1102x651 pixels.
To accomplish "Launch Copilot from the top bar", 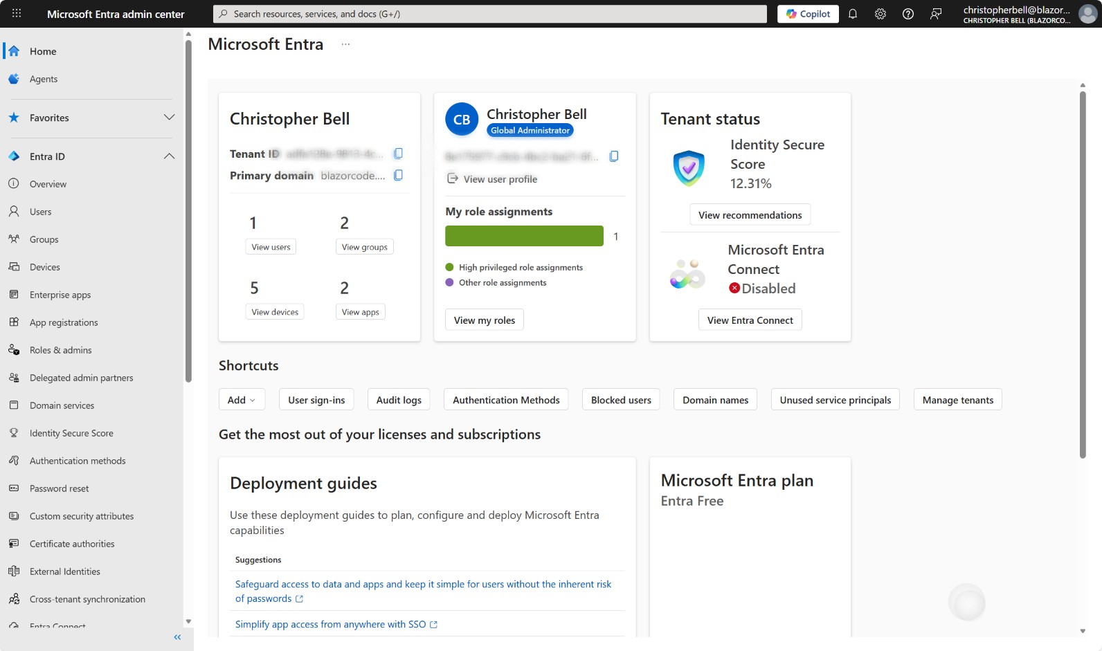I will (x=808, y=14).
